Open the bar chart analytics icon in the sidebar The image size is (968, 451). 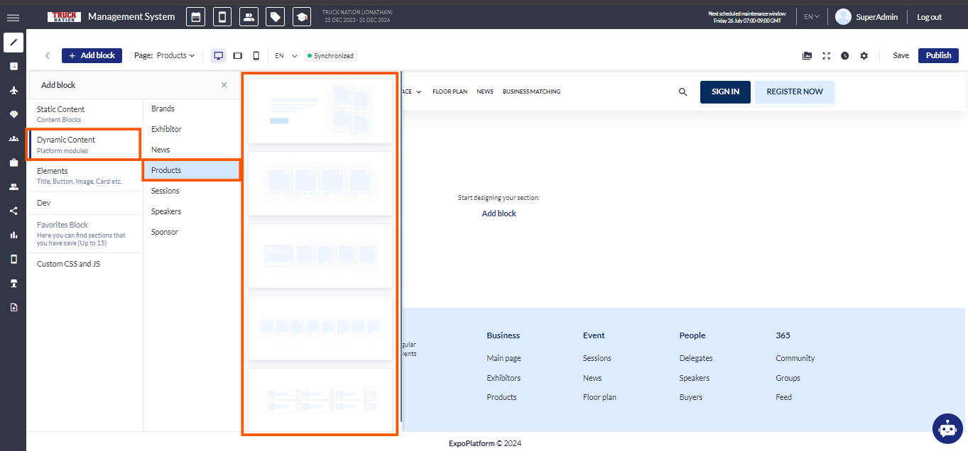coord(13,235)
